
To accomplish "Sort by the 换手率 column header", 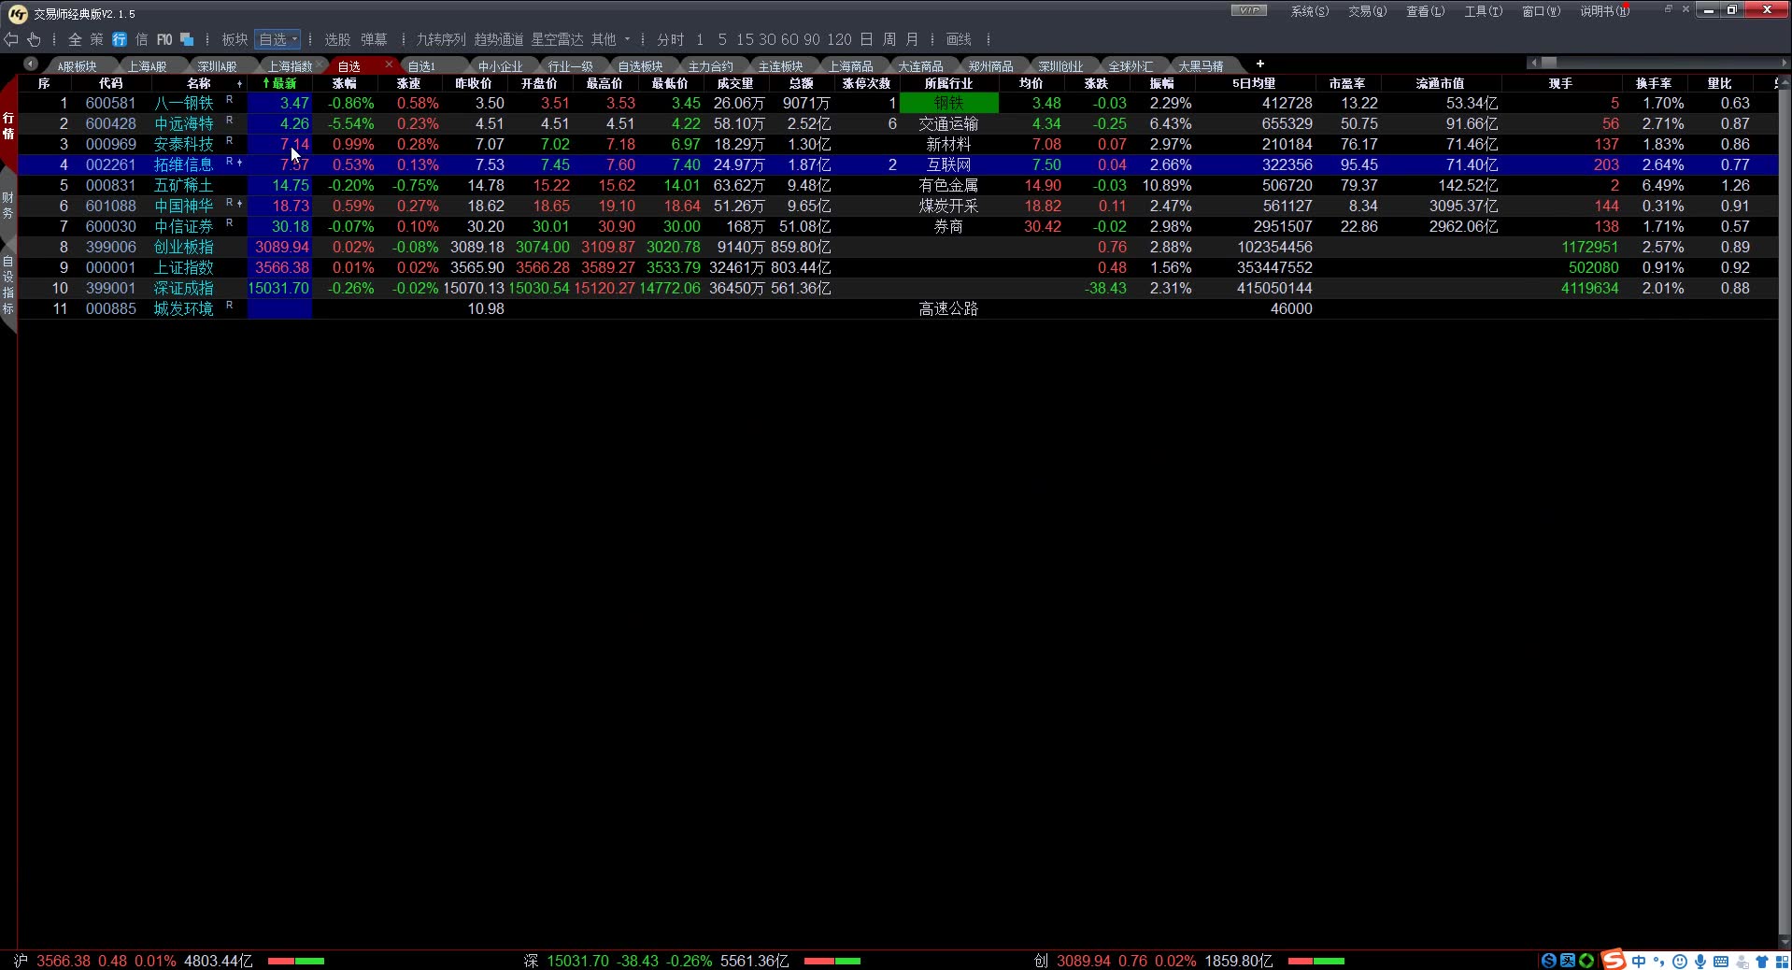I will tap(1654, 83).
